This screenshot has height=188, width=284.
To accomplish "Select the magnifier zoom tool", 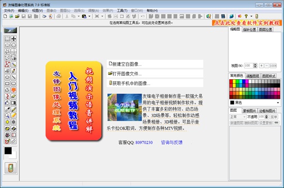I will point(7,115).
